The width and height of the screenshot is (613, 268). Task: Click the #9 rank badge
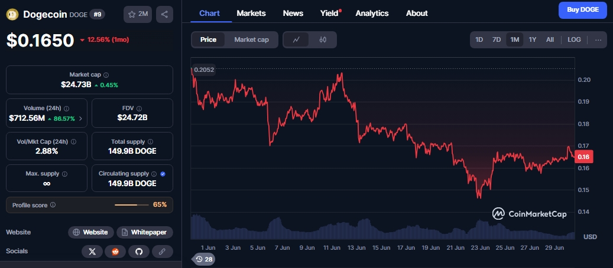[x=97, y=14]
